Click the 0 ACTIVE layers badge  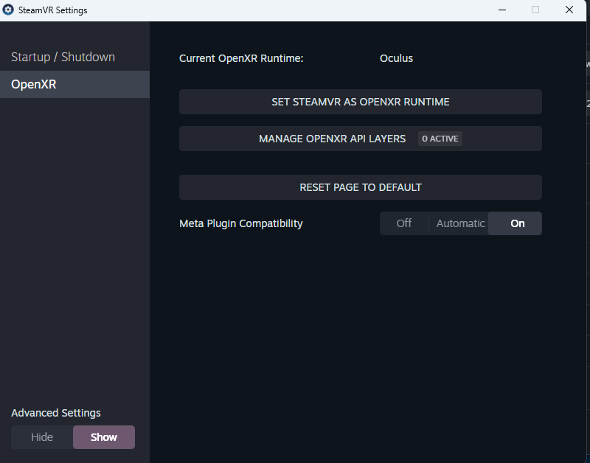(440, 139)
